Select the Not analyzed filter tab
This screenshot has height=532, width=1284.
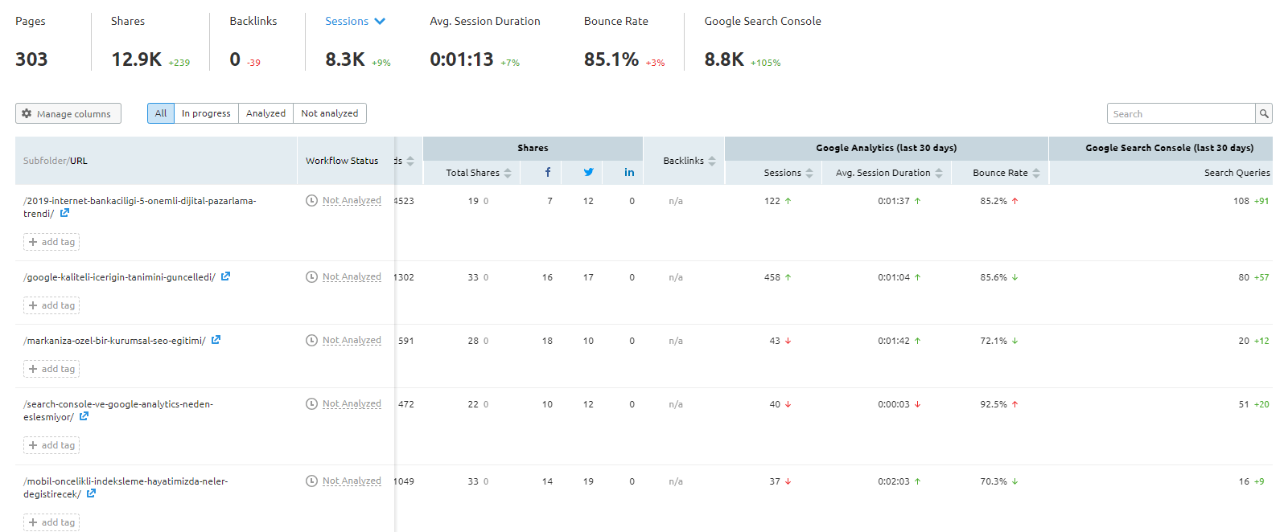point(330,113)
